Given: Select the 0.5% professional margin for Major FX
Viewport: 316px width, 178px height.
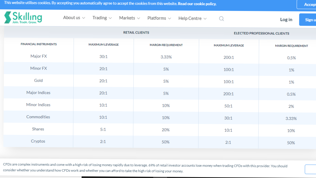Looking at the screenshot, I should (291, 58).
